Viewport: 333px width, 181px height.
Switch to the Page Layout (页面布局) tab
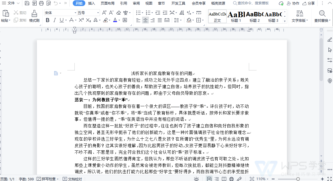(107, 3)
